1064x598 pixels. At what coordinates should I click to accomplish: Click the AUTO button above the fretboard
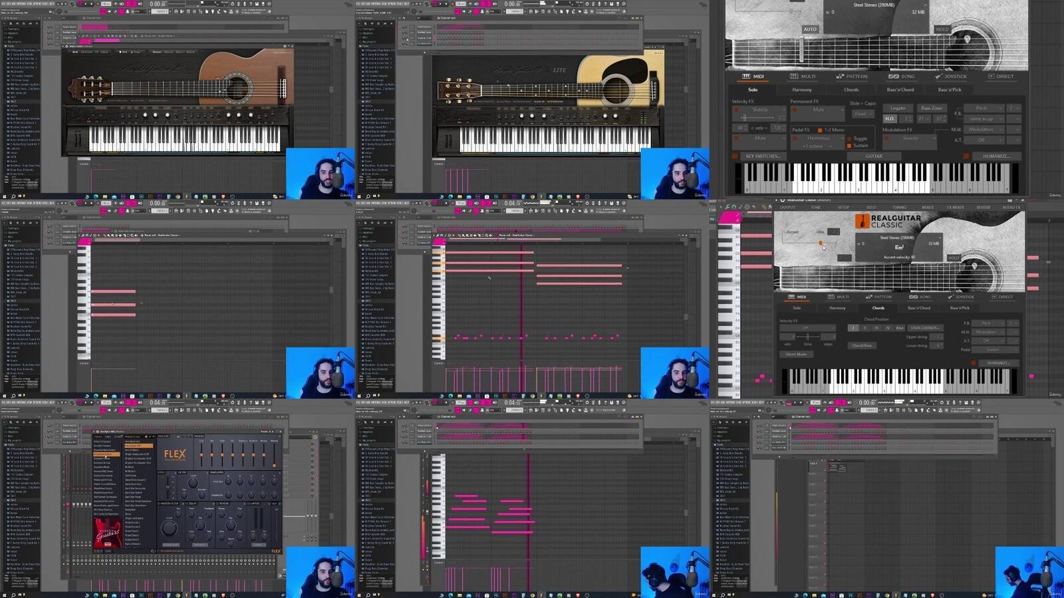[x=810, y=29]
